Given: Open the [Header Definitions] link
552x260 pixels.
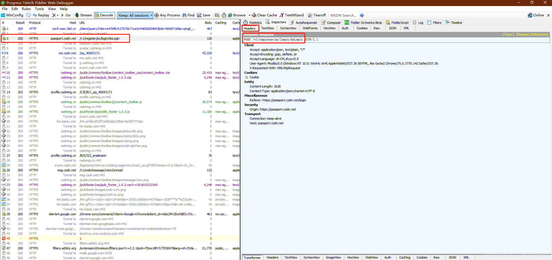Looking at the screenshot, I should pyautogui.click(x=532, y=34).
